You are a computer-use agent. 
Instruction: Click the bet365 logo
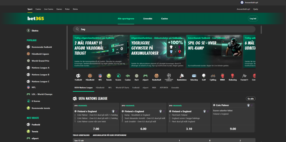(x=36, y=18)
